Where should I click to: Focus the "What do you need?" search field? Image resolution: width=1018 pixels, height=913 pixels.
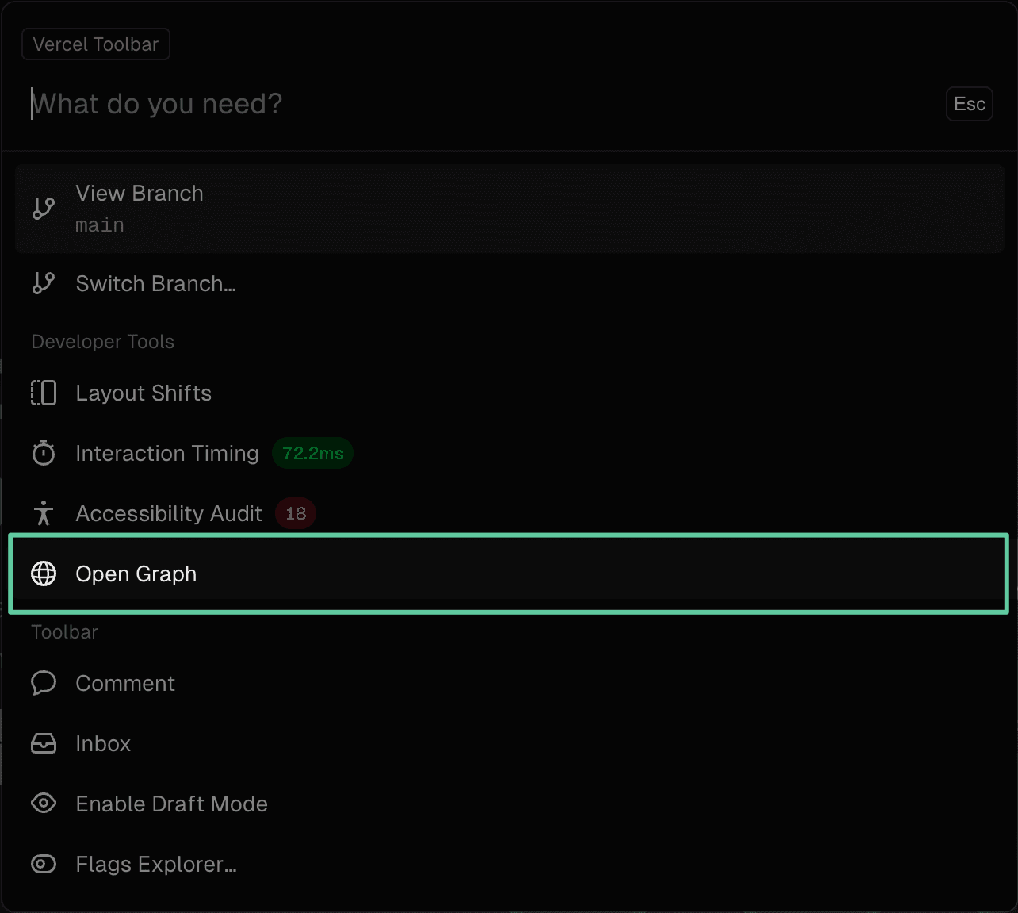tap(484, 104)
